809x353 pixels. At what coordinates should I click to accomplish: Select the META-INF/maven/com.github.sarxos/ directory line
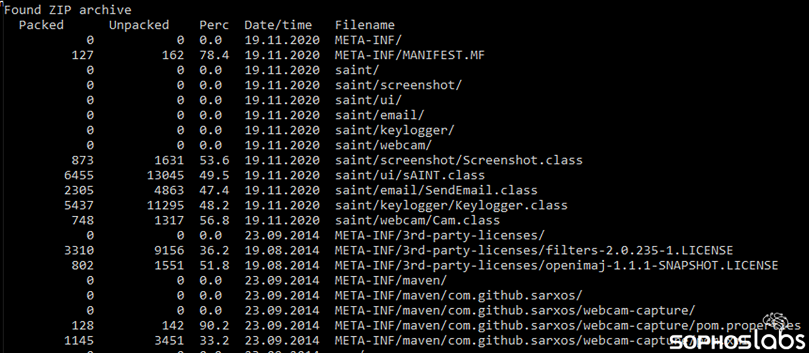458,295
